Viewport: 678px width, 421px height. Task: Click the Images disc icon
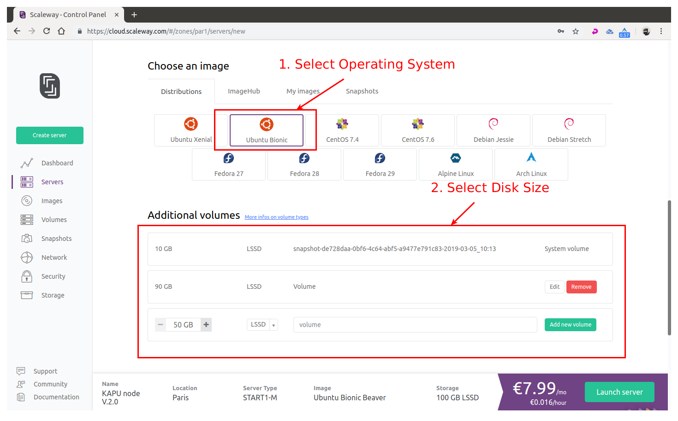click(27, 201)
